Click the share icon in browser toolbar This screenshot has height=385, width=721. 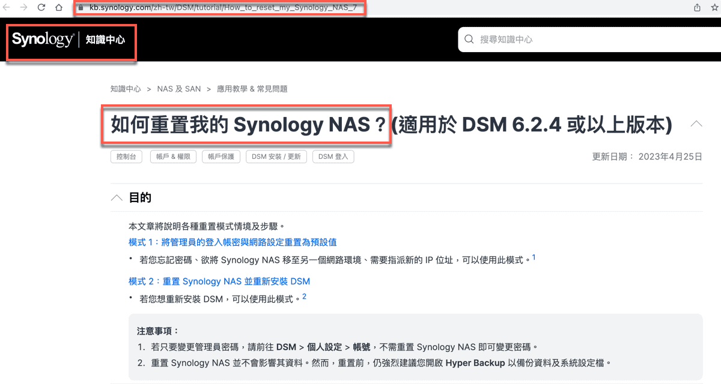click(697, 8)
